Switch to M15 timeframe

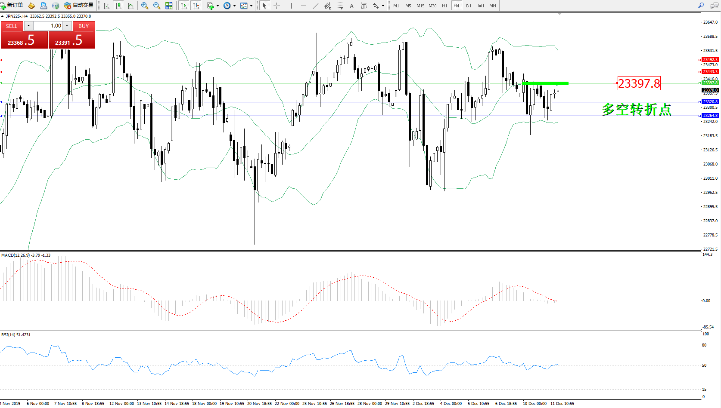coord(420,6)
